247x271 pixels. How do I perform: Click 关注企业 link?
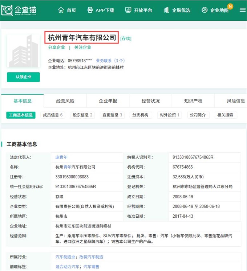(83, 48)
